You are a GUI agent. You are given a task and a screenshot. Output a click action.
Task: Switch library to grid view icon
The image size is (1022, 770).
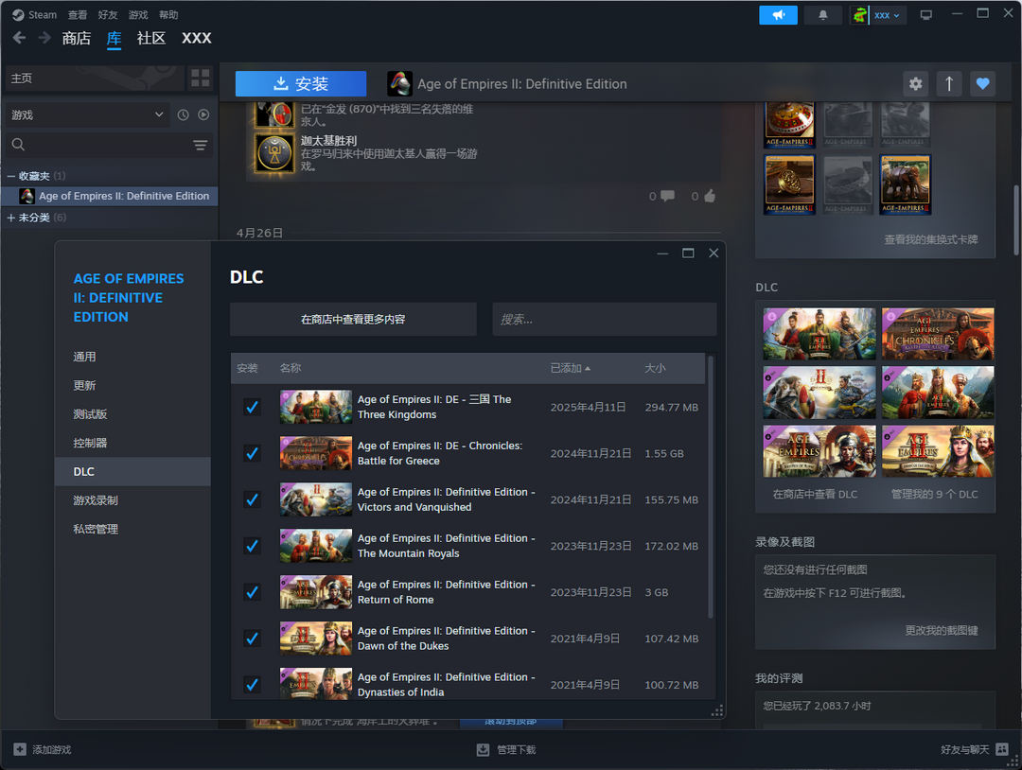pyautogui.click(x=200, y=79)
